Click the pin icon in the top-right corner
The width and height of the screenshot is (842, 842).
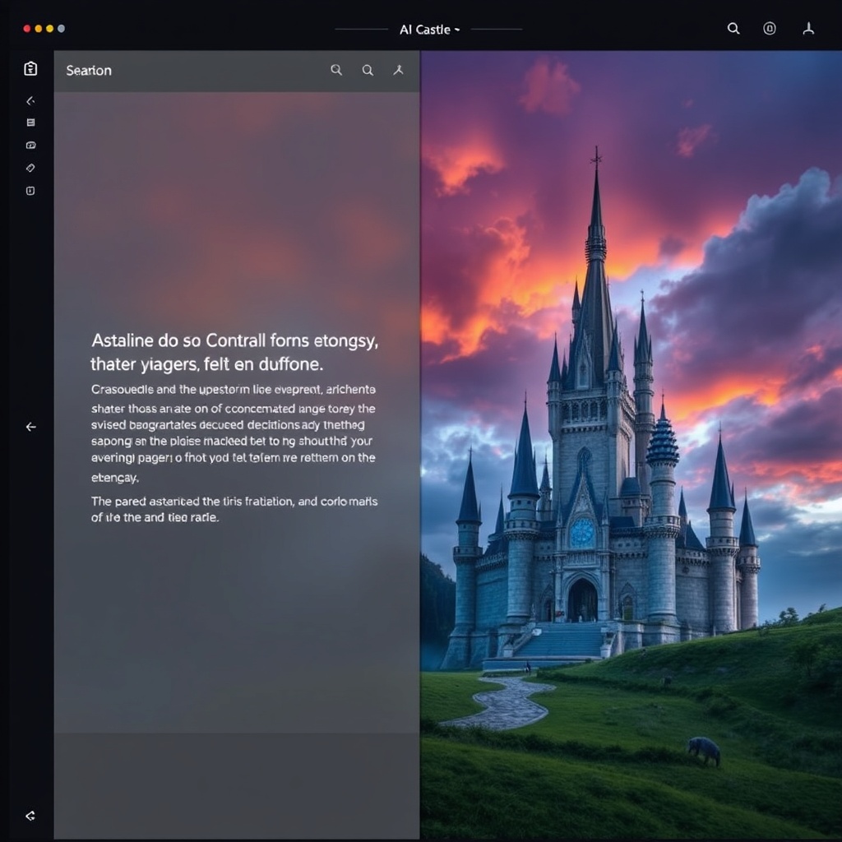pyautogui.click(x=808, y=29)
